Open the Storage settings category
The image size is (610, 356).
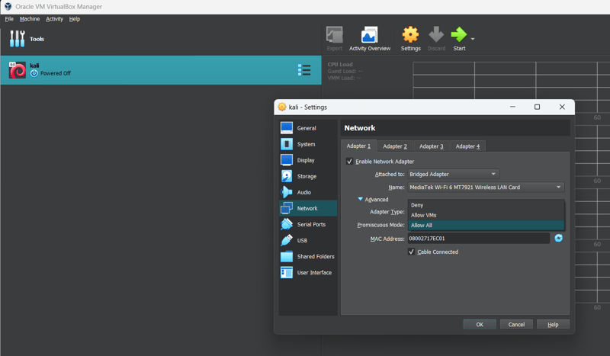308,176
